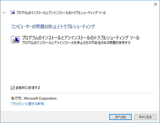
Task: Close the troubleshooting dialog with the X
Action: point(155,4)
